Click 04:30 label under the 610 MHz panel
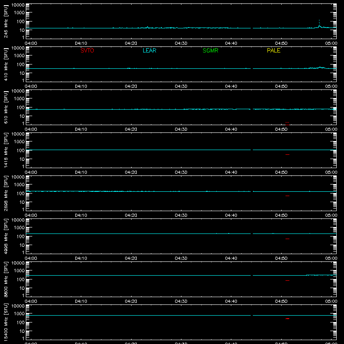 pos(181,129)
